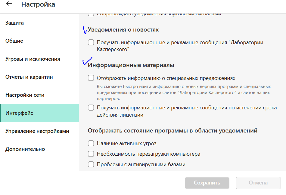This screenshot has height=195, width=286.
Task: Go to Отчеты и карантин
Action: pyautogui.click(x=29, y=77)
